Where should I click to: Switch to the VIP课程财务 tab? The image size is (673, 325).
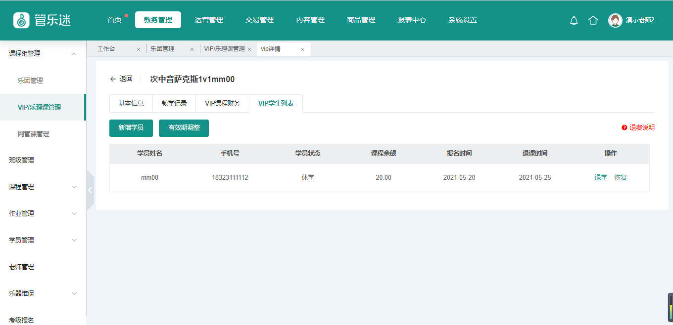[223, 104]
